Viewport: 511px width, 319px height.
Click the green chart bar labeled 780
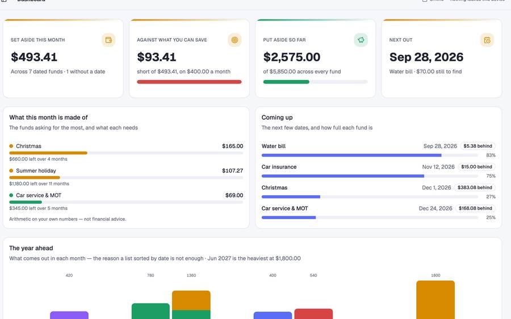coord(150,311)
